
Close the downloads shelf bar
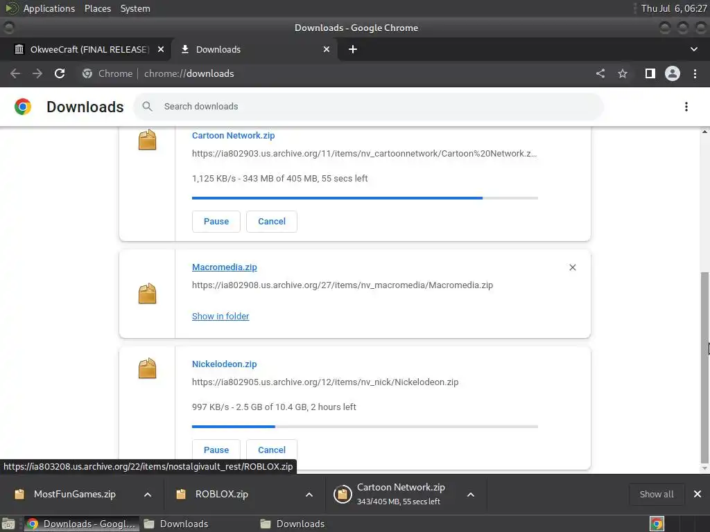tap(698, 494)
